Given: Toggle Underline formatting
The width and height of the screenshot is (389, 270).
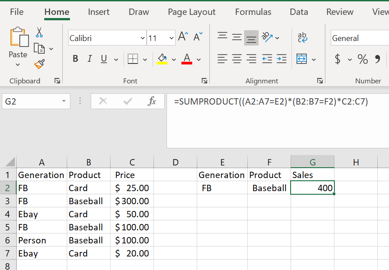Looking at the screenshot, I should point(104,59).
